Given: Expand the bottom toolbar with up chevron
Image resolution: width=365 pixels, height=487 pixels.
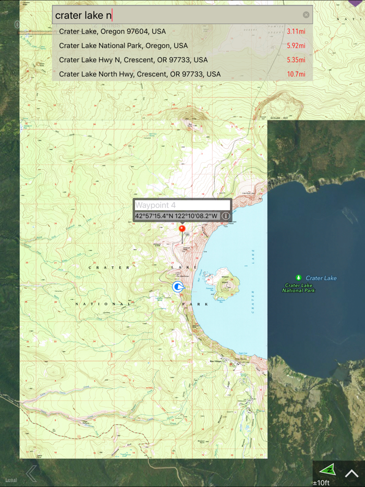Looking at the screenshot, I should click(x=351, y=473).
